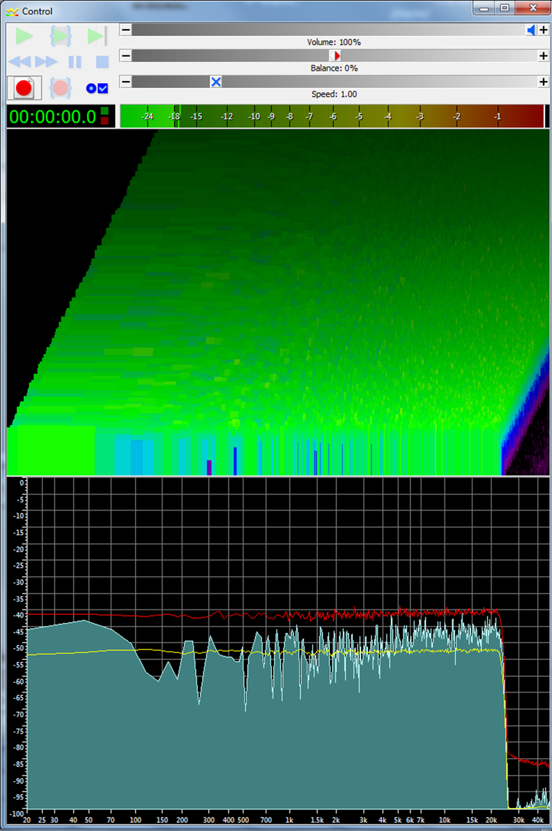Decrease speed with the minus button

point(126,82)
